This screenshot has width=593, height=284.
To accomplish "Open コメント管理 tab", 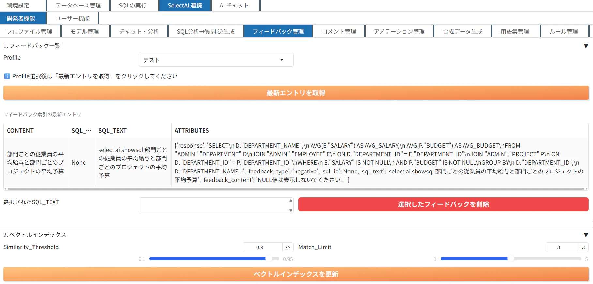I will pos(339,32).
